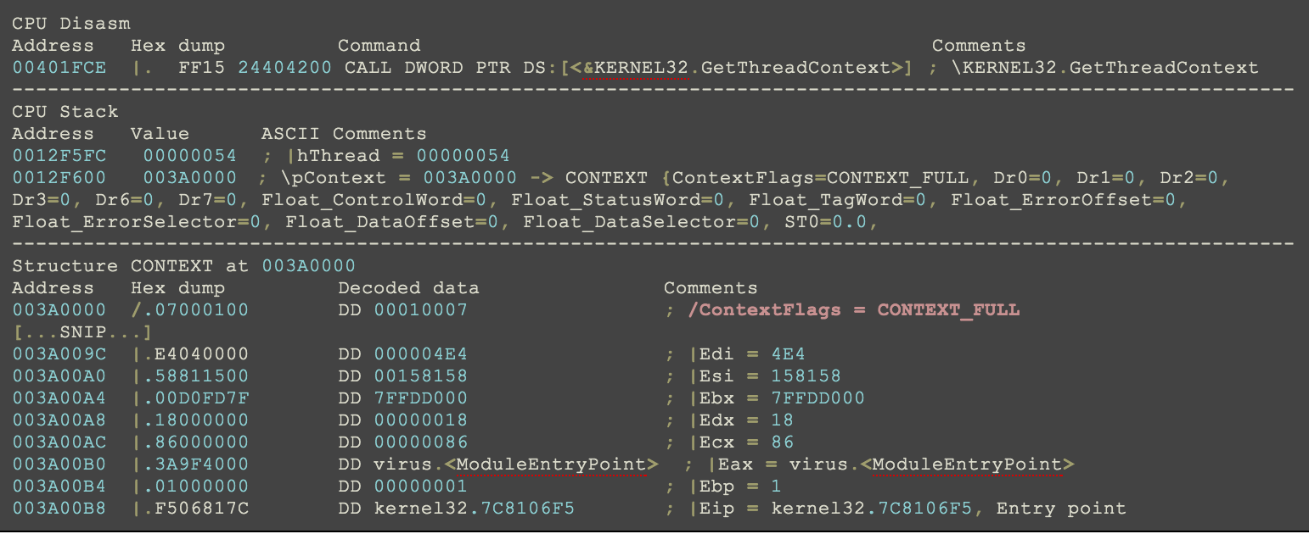1309x534 pixels.
Task: Click the [...SNIP...] placeholder line
Action: point(83,332)
